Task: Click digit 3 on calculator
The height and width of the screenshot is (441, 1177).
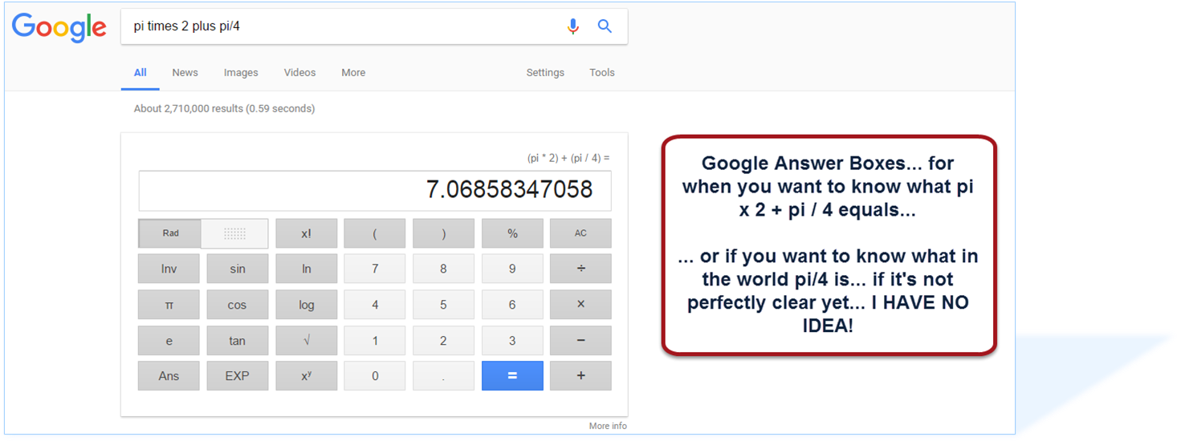Action: tap(512, 340)
